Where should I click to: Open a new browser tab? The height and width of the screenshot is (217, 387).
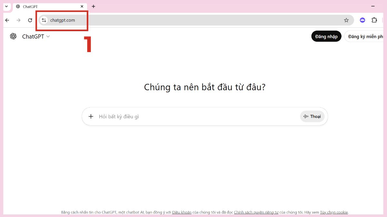click(x=93, y=6)
